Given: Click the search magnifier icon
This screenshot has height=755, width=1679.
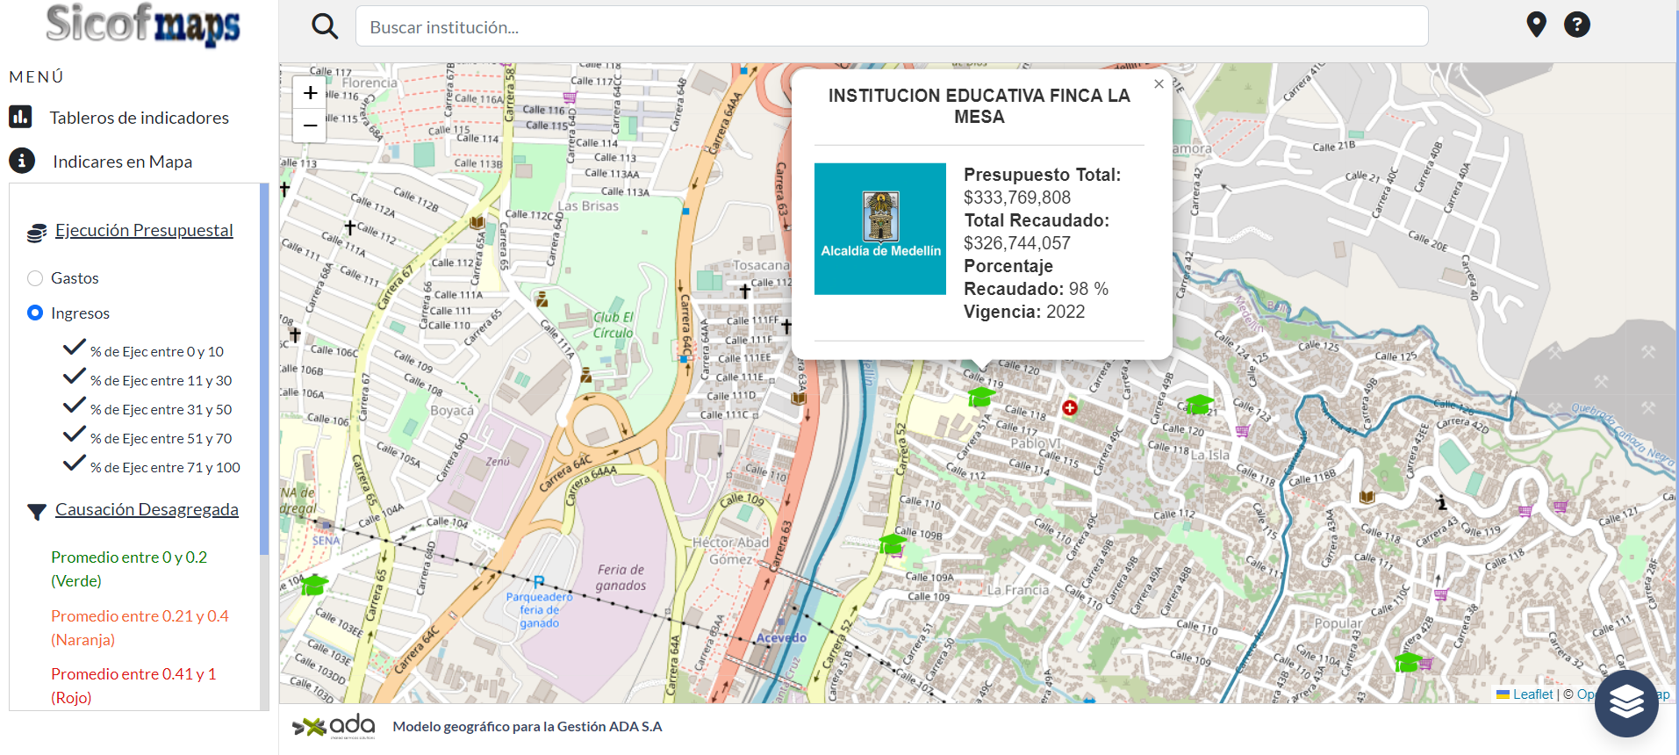Looking at the screenshot, I should [325, 26].
